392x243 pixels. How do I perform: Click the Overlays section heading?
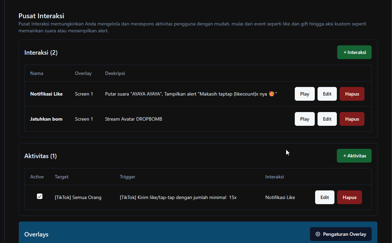[36, 234]
